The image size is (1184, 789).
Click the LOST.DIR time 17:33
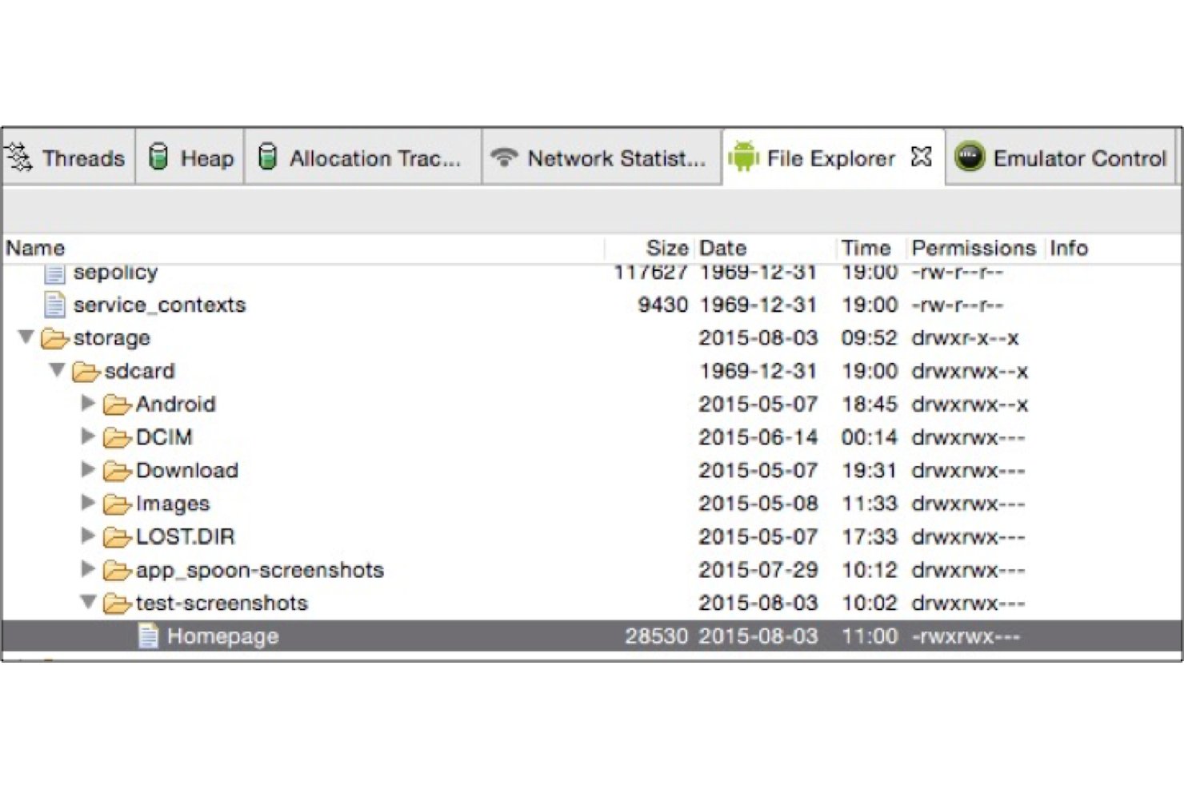[x=869, y=536]
